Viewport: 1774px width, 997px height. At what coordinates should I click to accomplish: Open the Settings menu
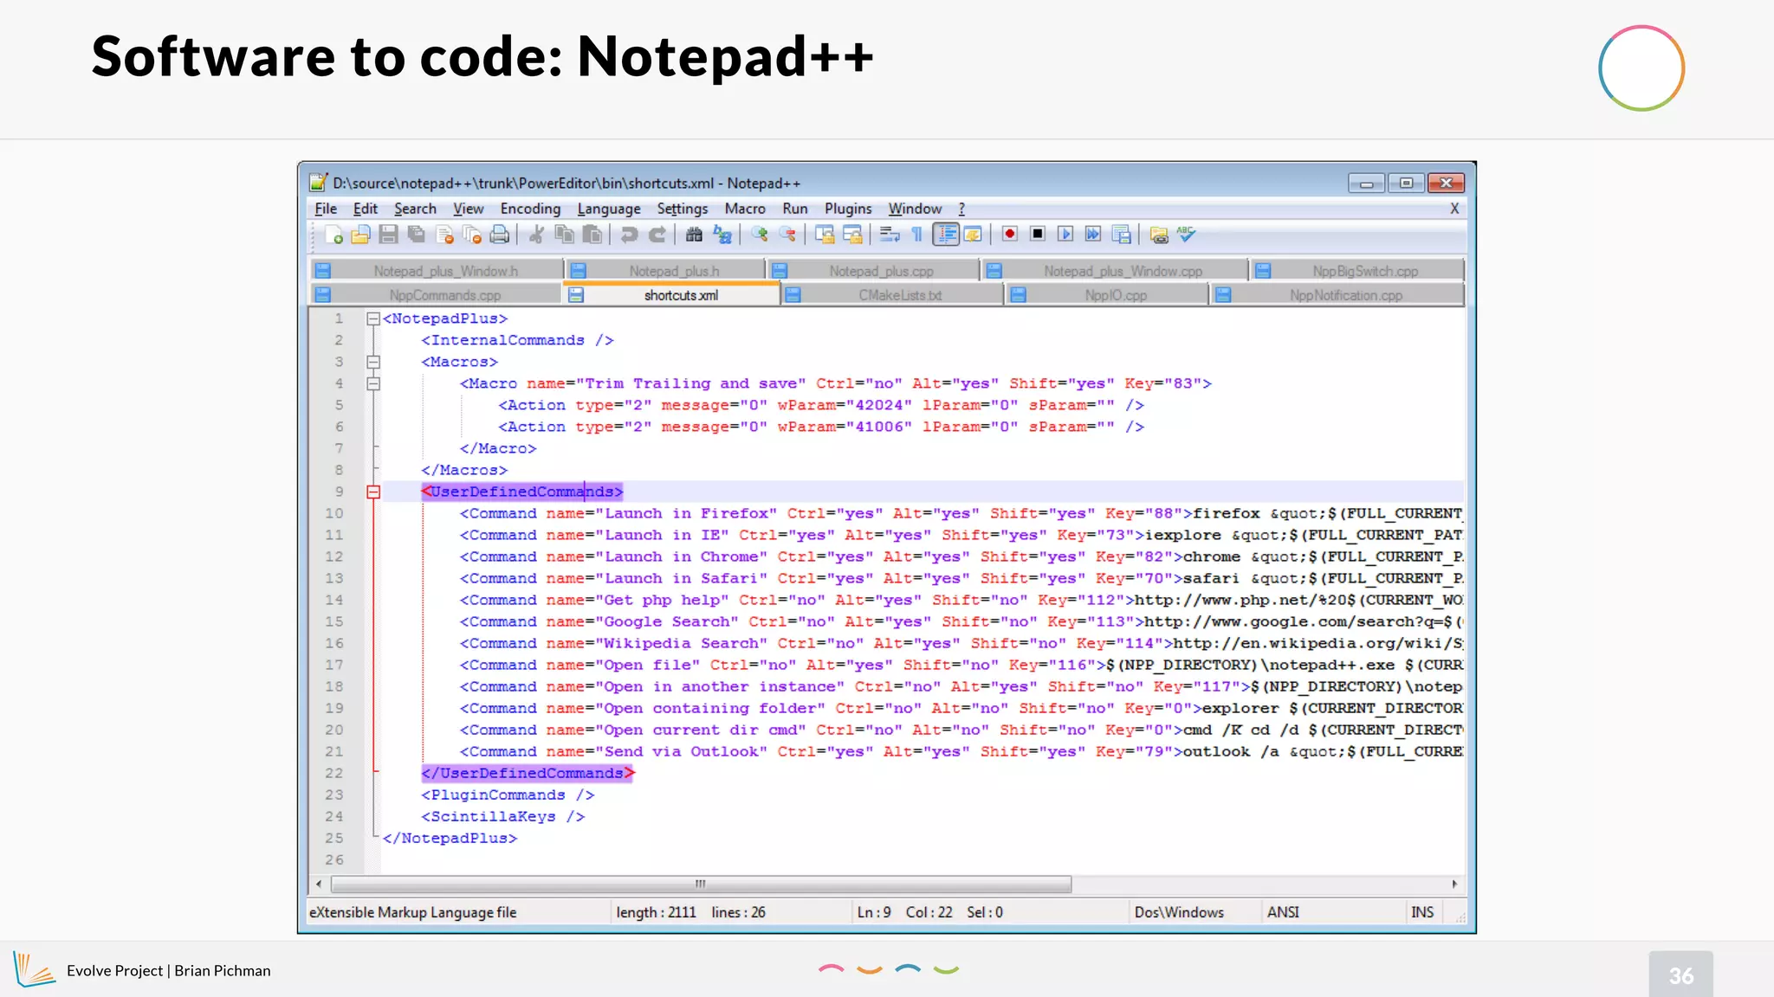[683, 209]
